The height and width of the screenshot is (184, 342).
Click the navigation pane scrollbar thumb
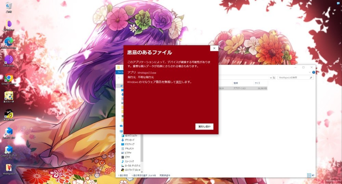click(x=142, y=148)
